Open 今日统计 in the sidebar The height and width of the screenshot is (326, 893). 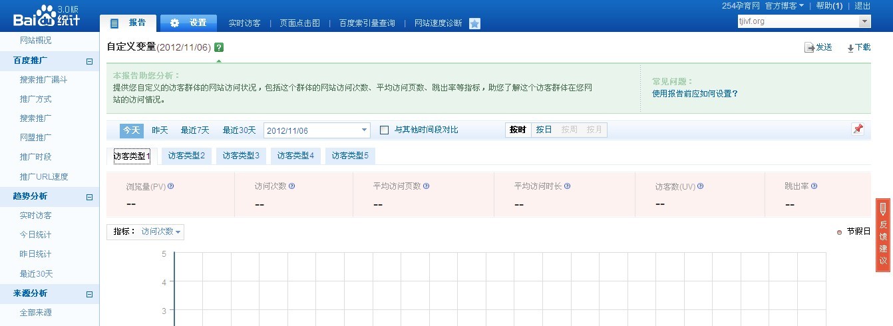pos(35,235)
